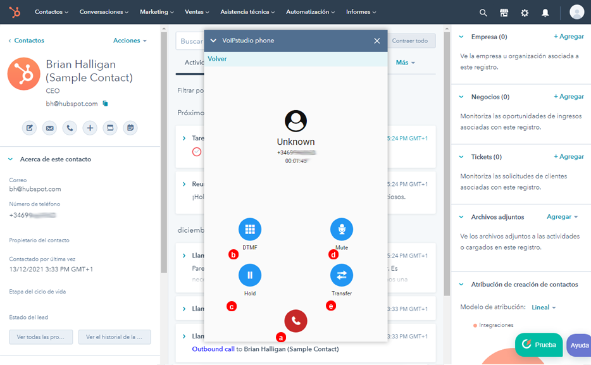
Task: Hang up with the red phone button
Action: [295, 321]
